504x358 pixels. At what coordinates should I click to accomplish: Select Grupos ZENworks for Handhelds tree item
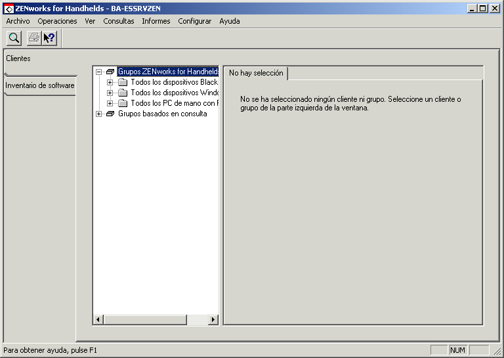click(x=168, y=72)
